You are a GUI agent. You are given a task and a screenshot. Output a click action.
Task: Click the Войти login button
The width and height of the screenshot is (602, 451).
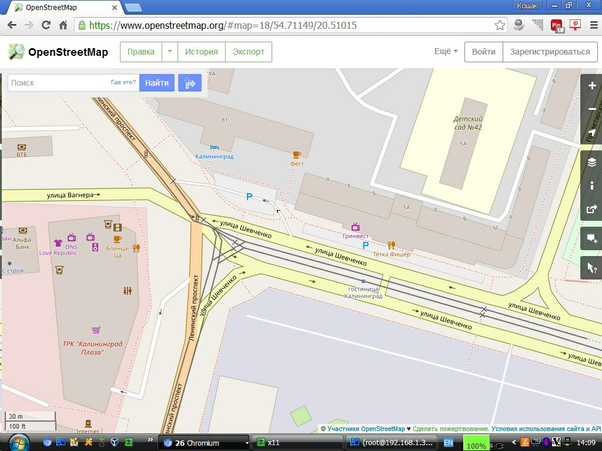click(x=483, y=52)
